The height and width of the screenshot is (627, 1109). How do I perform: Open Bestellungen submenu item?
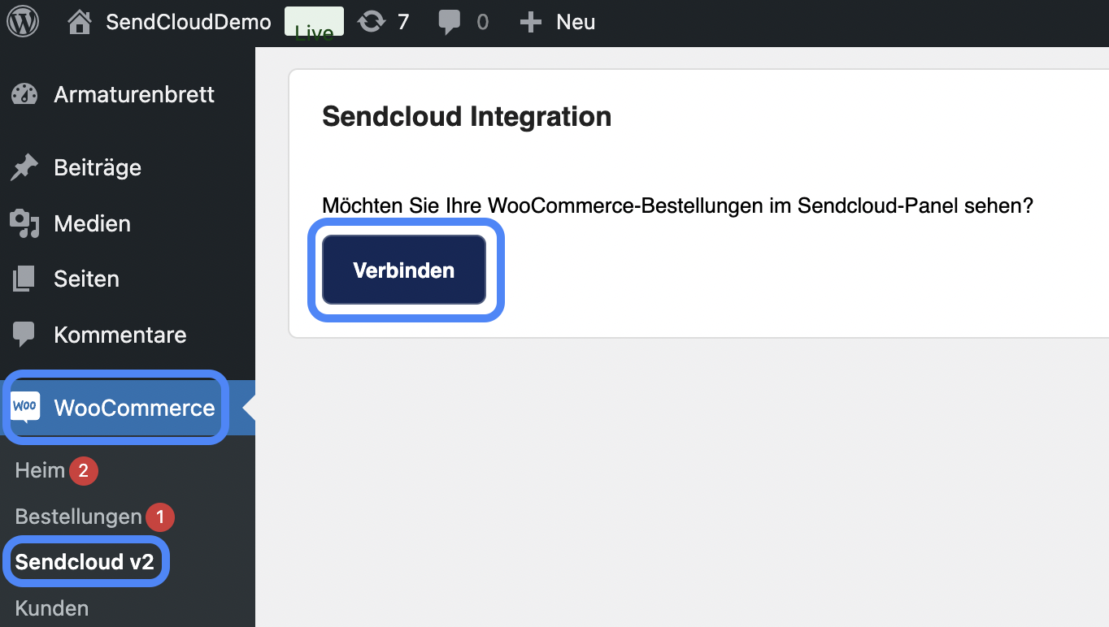(78, 517)
